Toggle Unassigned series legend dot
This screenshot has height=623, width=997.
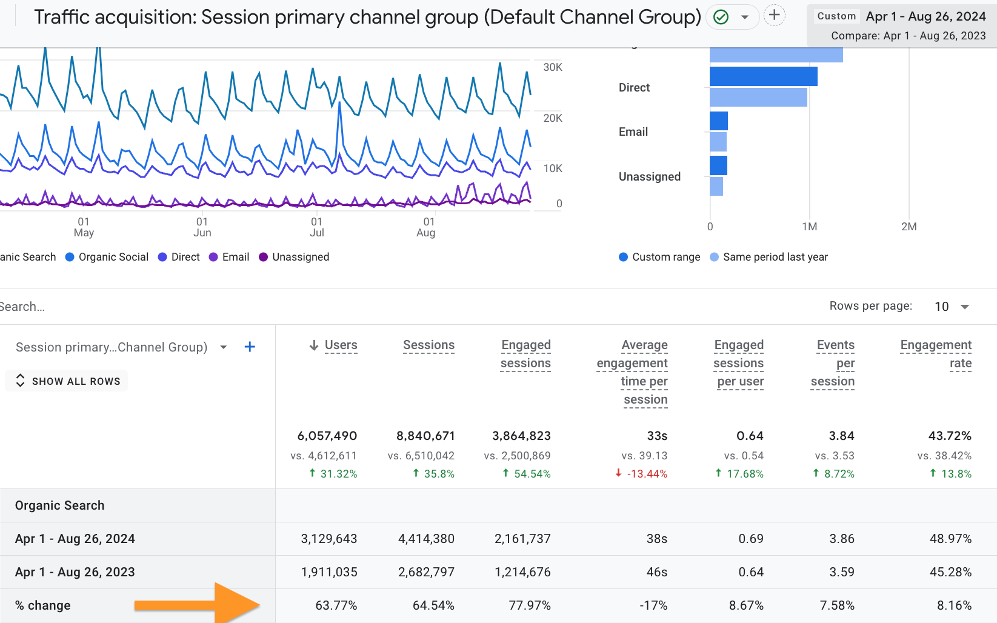[263, 257]
